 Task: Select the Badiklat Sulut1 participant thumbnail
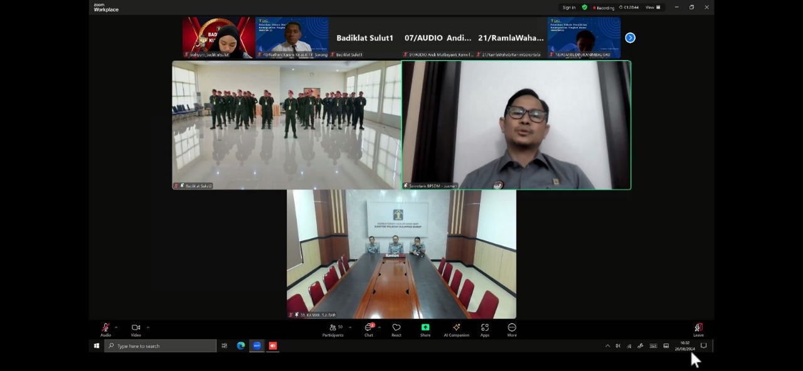tap(364, 38)
